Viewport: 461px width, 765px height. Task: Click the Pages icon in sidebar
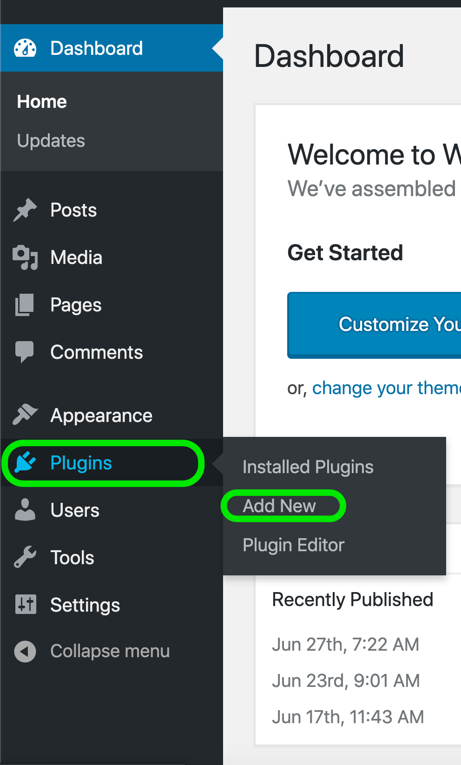(x=25, y=305)
